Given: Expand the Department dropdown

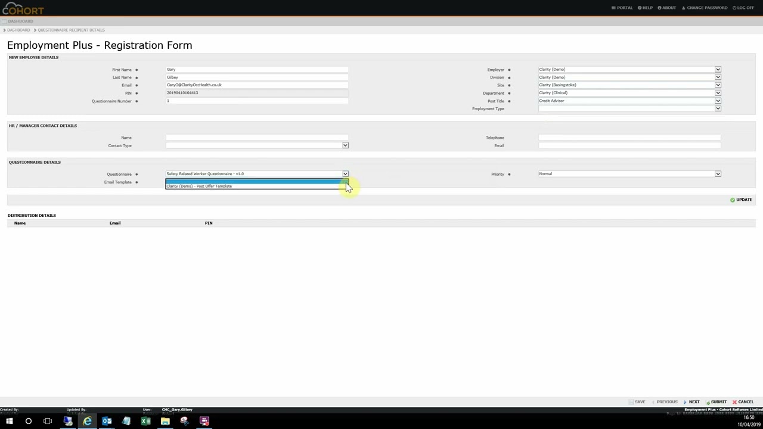Looking at the screenshot, I should point(718,93).
